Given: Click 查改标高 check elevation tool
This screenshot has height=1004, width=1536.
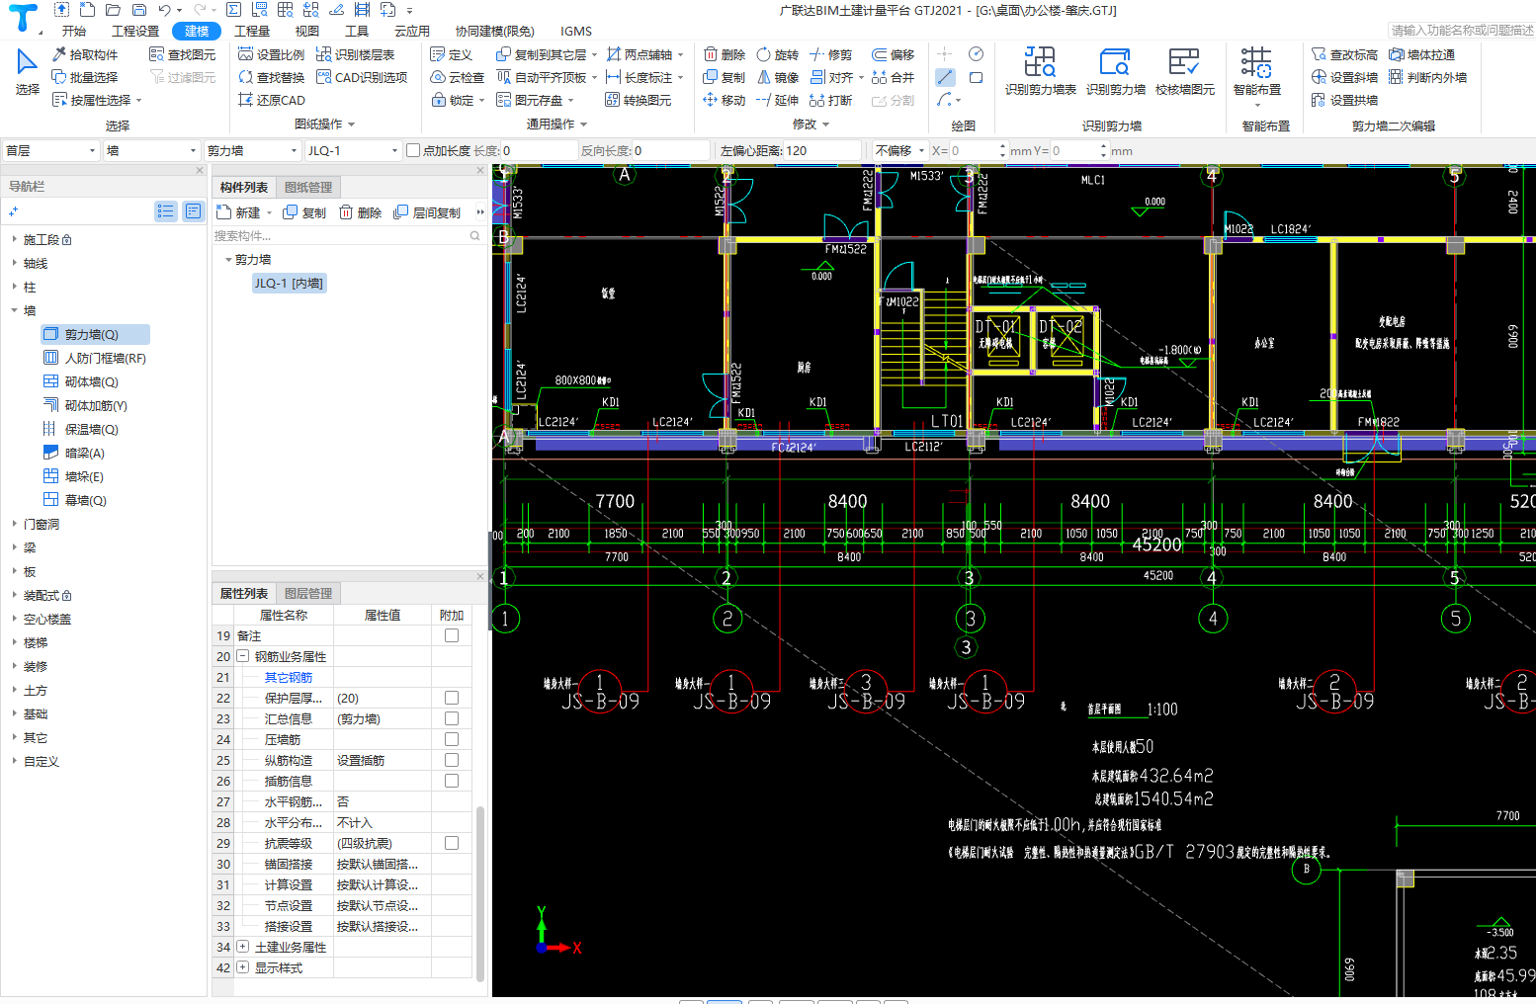Looking at the screenshot, I should coord(1344,54).
